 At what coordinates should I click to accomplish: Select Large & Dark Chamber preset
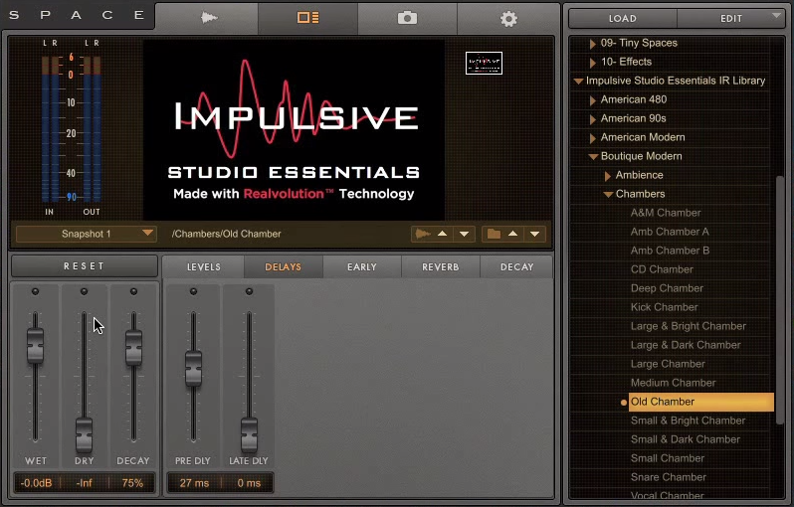tap(686, 345)
